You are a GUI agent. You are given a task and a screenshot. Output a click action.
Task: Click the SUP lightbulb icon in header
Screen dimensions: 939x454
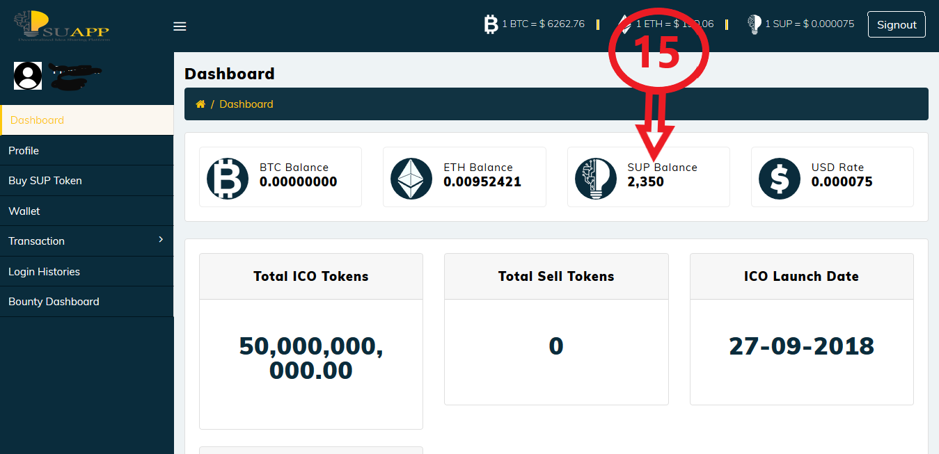click(754, 24)
